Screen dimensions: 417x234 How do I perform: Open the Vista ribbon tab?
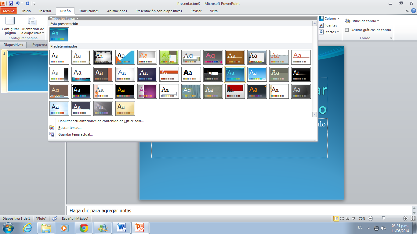[x=214, y=11]
